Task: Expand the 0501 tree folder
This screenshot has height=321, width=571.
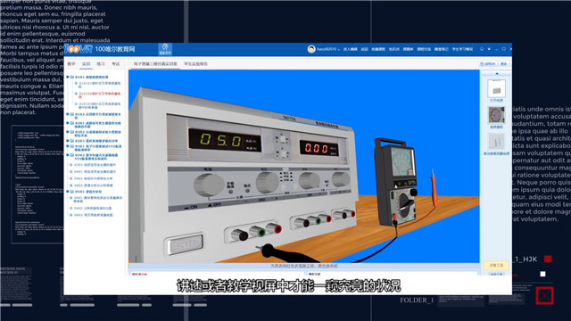Action: [68, 192]
